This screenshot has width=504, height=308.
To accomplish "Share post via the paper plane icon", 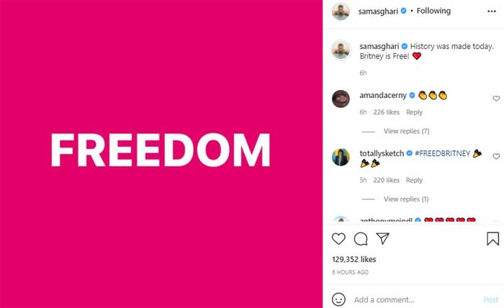I will (x=383, y=238).
